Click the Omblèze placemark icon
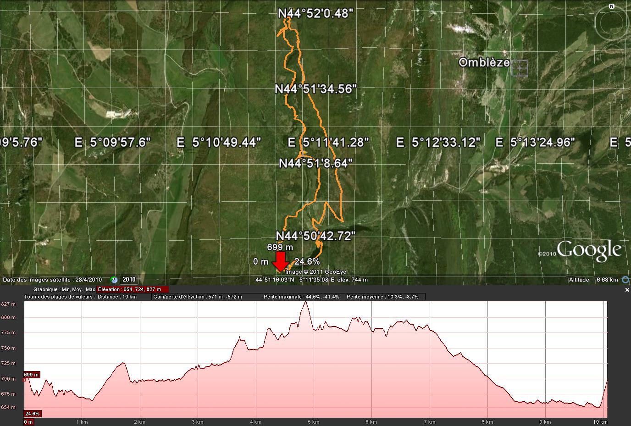The image size is (631, 426). point(520,68)
